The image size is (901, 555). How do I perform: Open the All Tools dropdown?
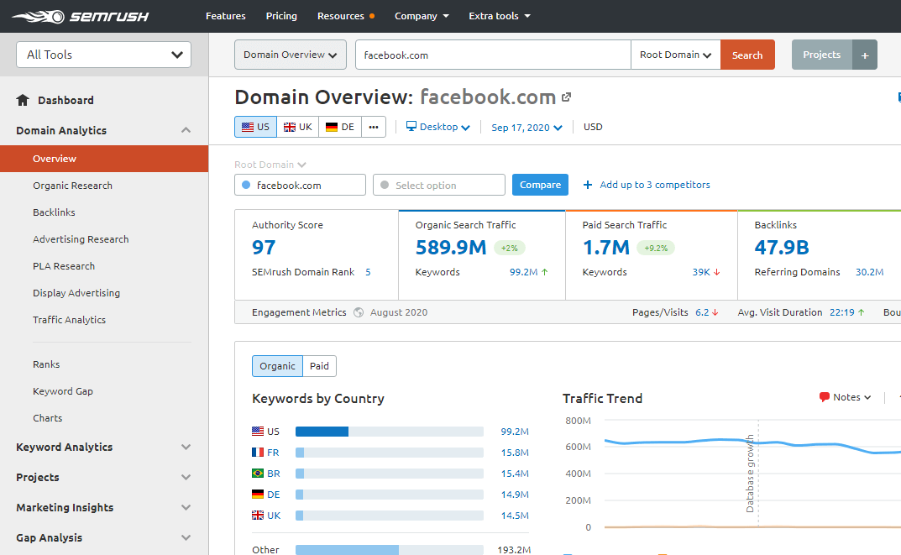(104, 55)
